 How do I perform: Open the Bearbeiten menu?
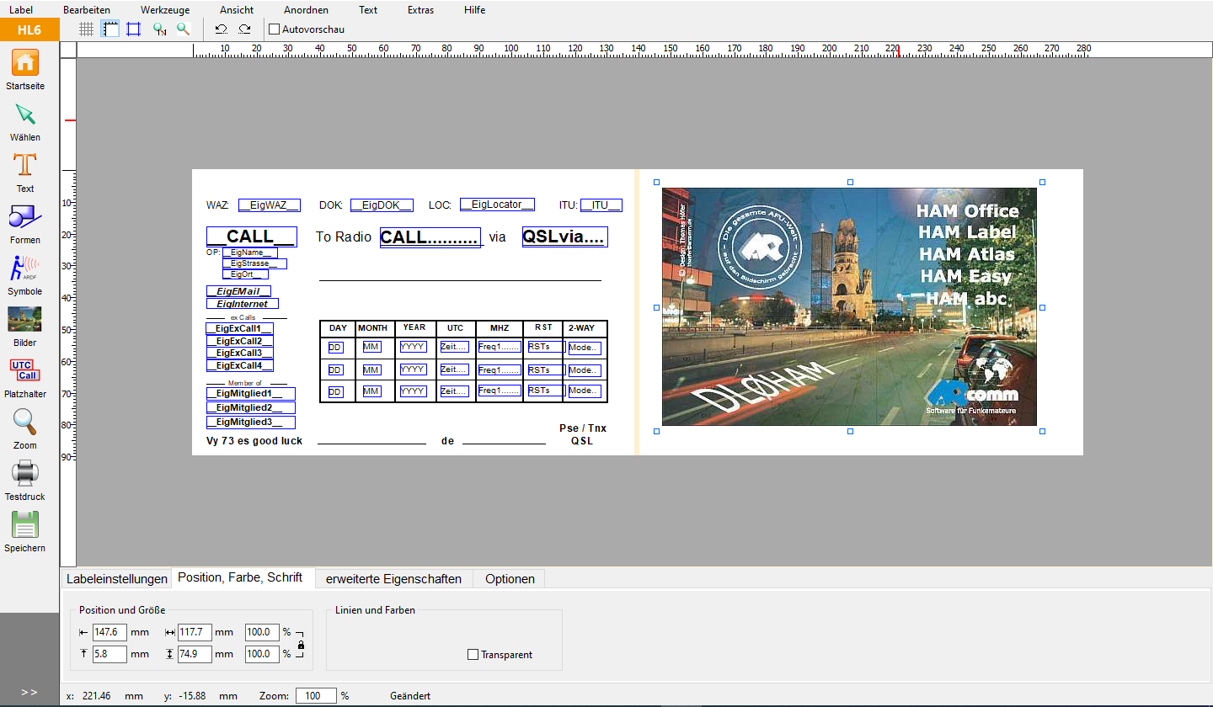tap(87, 10)
